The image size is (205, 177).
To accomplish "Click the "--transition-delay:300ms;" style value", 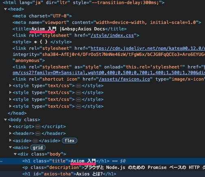I will point(125,2).
